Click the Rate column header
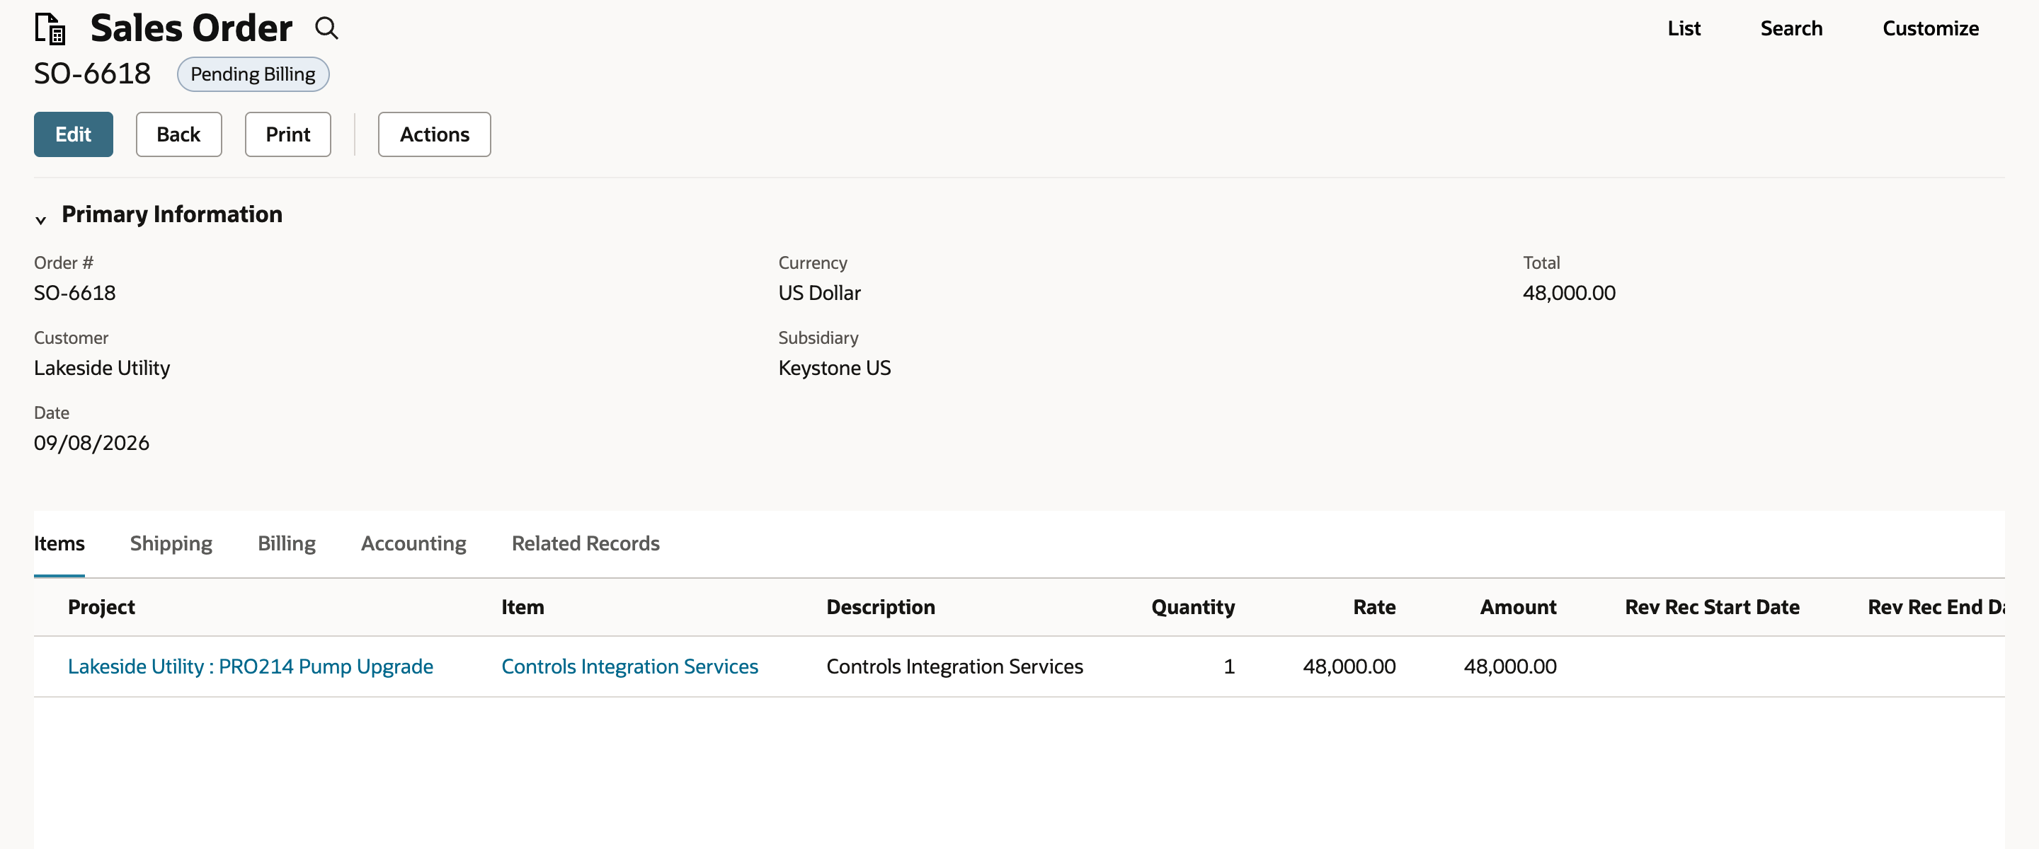The height and width of the screenshot is (849, 2039). coord(1374,608)
